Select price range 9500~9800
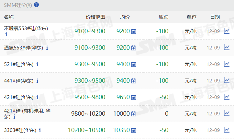 (x=90, y=97)
